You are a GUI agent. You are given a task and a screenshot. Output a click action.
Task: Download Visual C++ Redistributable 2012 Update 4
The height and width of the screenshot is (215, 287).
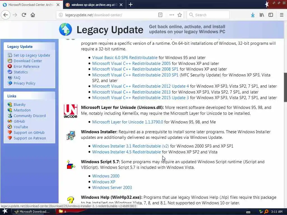coord(141,86)
